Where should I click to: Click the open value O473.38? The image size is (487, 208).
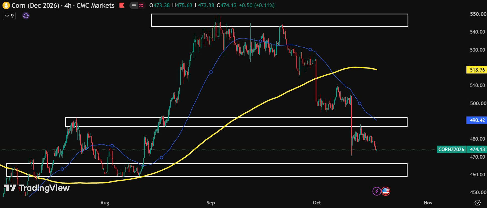click(159, 5)
